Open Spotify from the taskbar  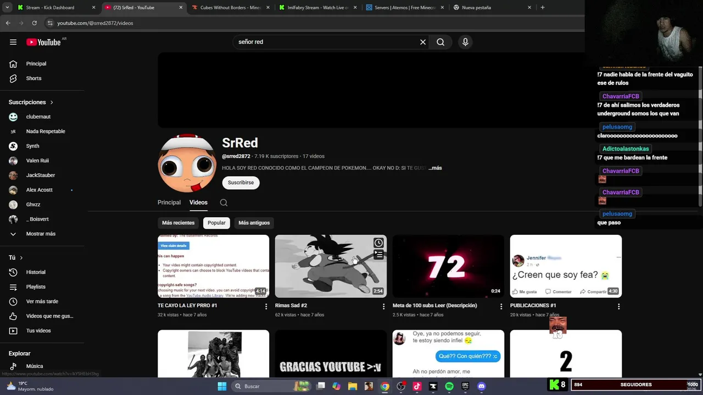point(449,386)
